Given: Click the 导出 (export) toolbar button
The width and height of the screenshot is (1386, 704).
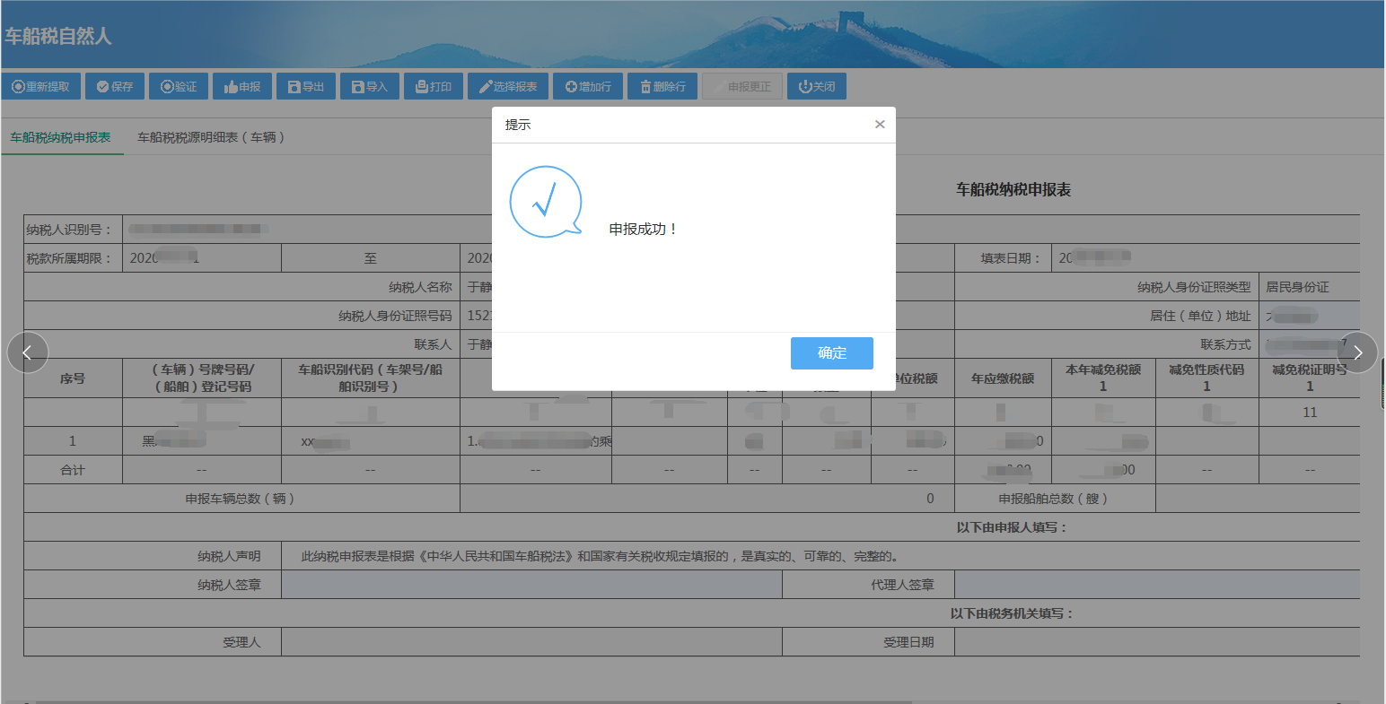Looking at the screenshot, I should pyautogui.click(x=306, y=87).
